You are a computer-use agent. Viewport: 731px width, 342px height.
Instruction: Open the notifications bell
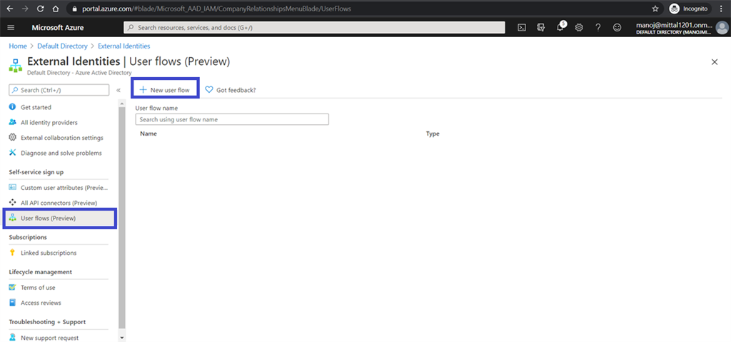point(560,27)
